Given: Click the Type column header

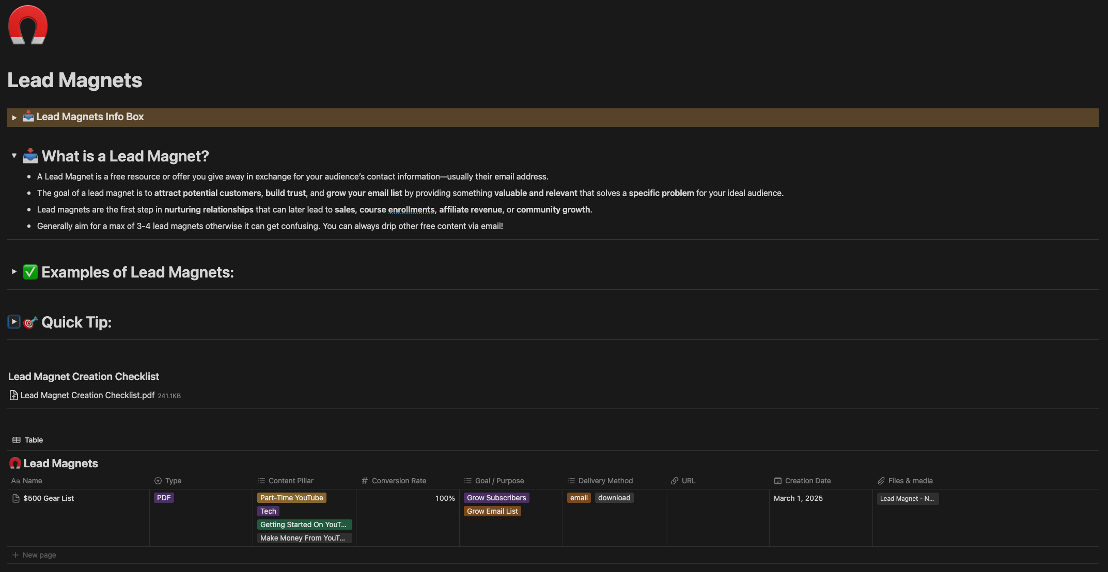Looking at the screenshot, I should (173, 481).
